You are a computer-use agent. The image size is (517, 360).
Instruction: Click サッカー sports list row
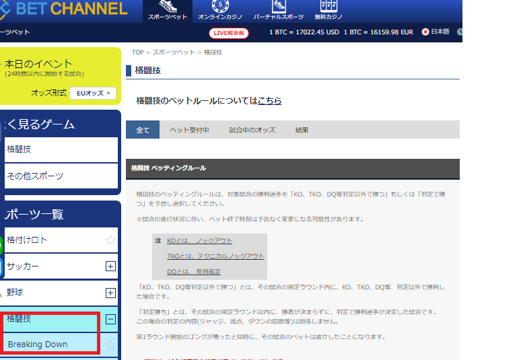[61, 266]
